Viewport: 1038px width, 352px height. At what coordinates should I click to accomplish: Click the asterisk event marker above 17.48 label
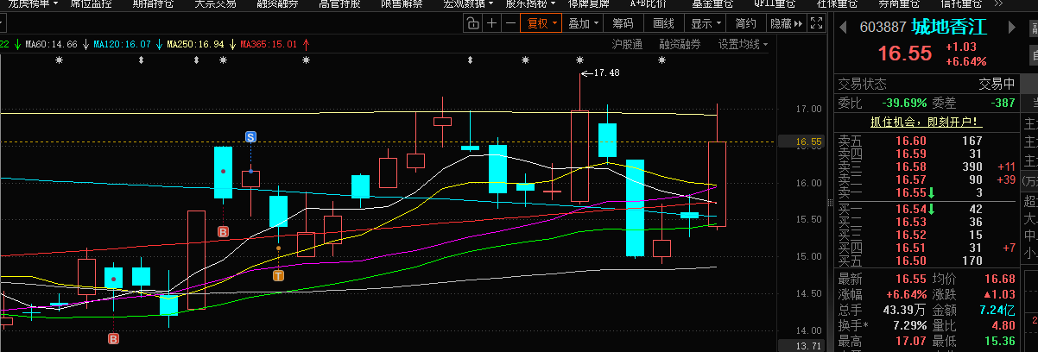[x=579, y=60]
